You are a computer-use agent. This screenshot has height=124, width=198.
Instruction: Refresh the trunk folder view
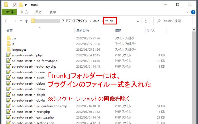146,21
